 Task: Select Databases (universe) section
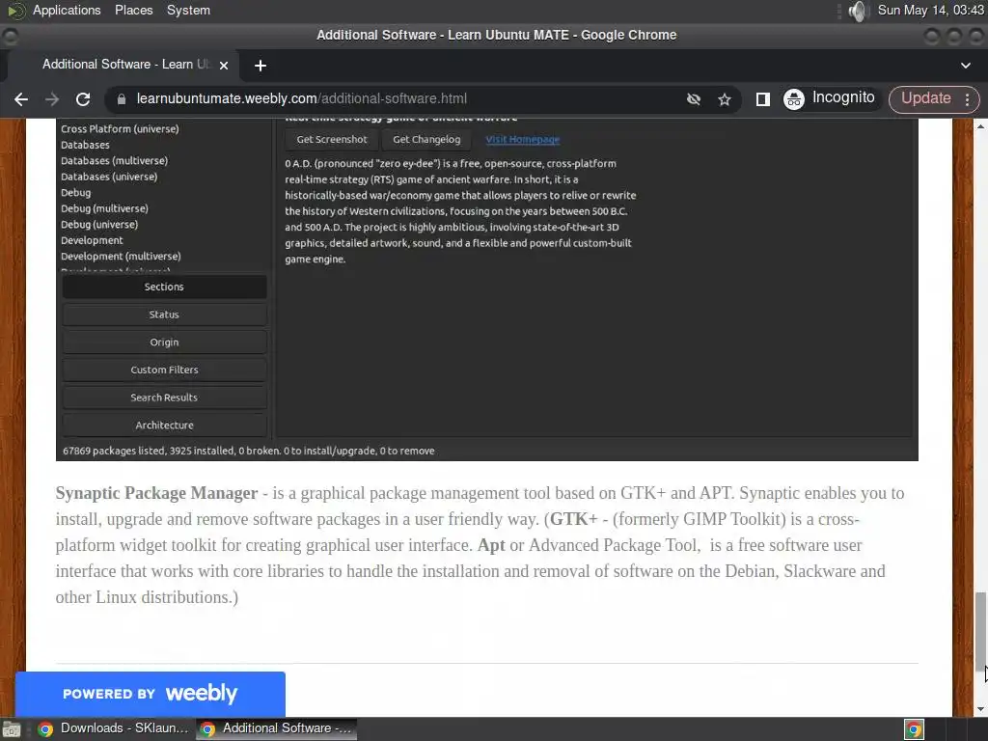point(109,177)
